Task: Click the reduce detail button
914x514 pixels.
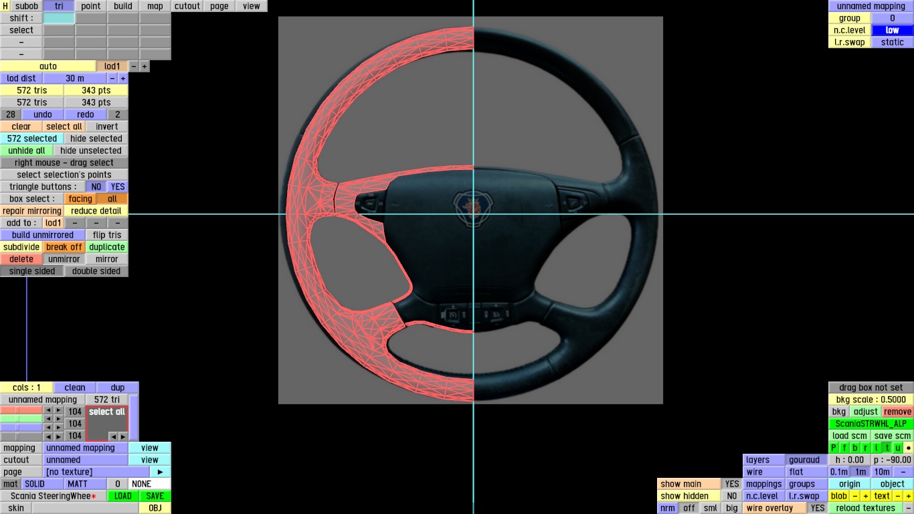Action: coord(96,211)
